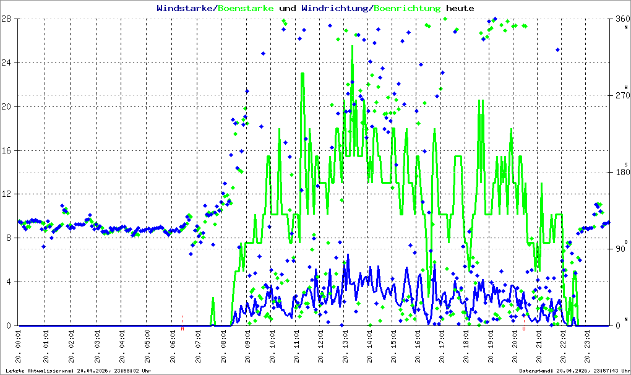631x375 pixels.
Task: Click the '20. 00:01' time axis label
Action: (x=19, y=347)
